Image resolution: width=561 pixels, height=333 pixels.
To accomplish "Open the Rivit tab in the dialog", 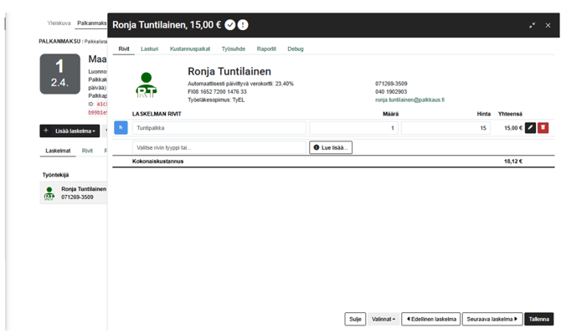I will pyautogui.click(x=124, y=49).
